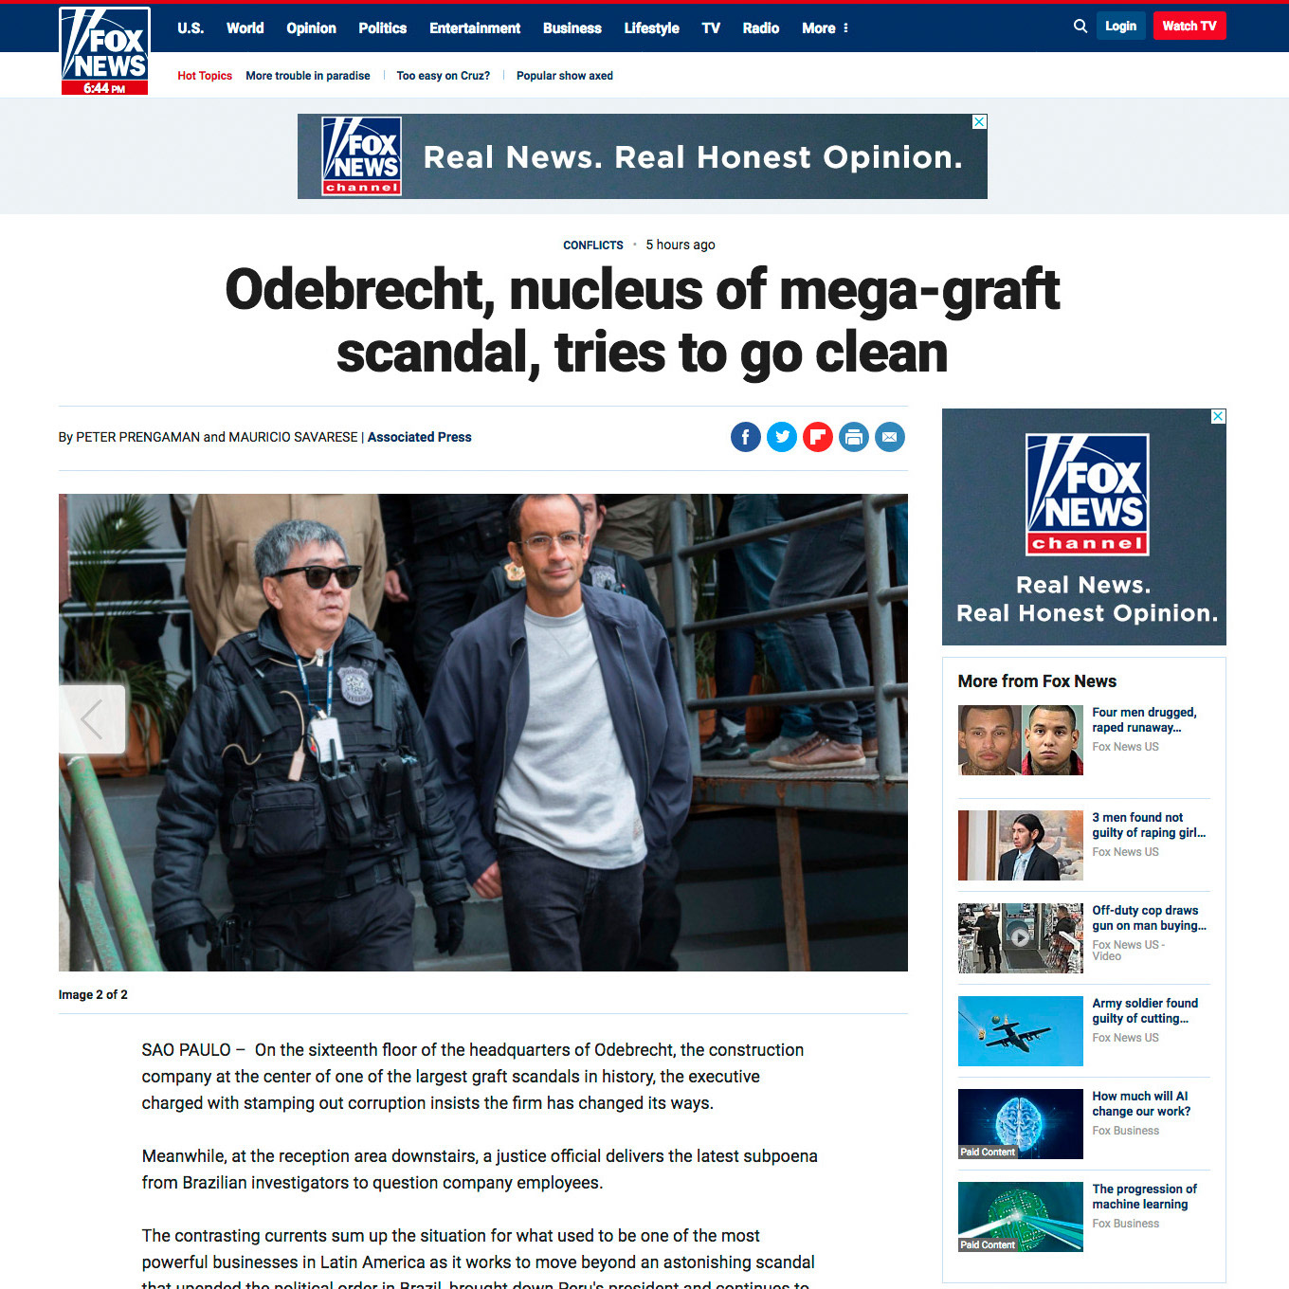The width and height of the screenshot is (1289, 1289).
Task: Open 'More trouble in paradise' hot topic
Action: pos(308,76)
